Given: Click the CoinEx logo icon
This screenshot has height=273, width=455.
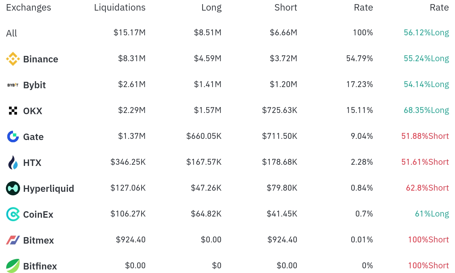Looking at the screenshot, I should click(x=13, y=214).
